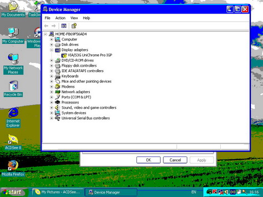Image resolution: width=263 pixels, height=197 pixels.
Task: Expand the DVD/CD-ROM drives node
Action: [x=52, y=60]
